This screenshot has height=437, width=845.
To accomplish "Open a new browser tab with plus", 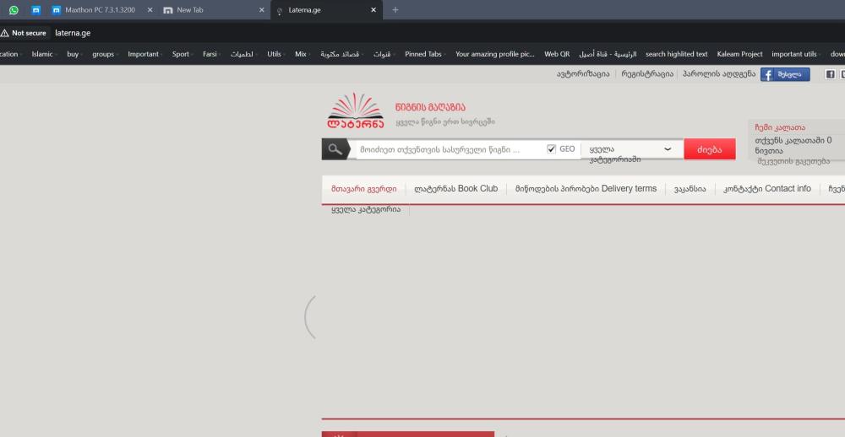I will 395,9.
